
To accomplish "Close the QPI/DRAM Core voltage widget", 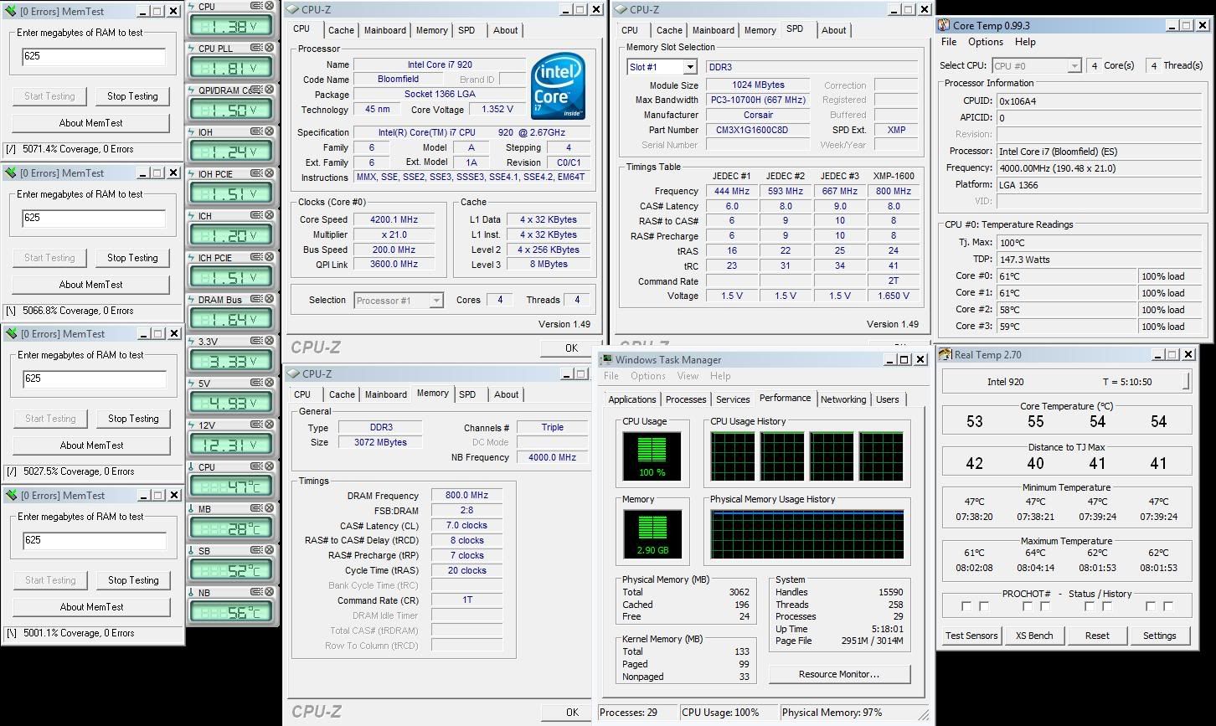I will pos(269,90).
